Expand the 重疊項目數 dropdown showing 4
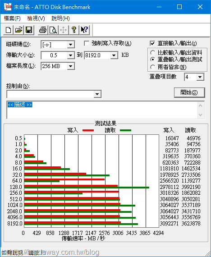The height and width of the screenshot is (257, 211). tap(200, 77)
